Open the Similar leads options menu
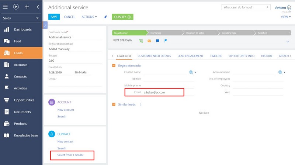295x165 pixels. coord(141,104)
